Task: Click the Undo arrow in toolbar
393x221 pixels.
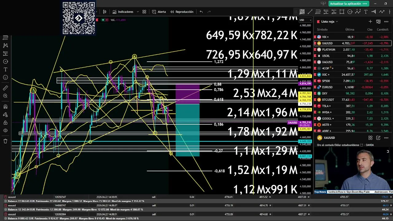Action: click(201, 12)
